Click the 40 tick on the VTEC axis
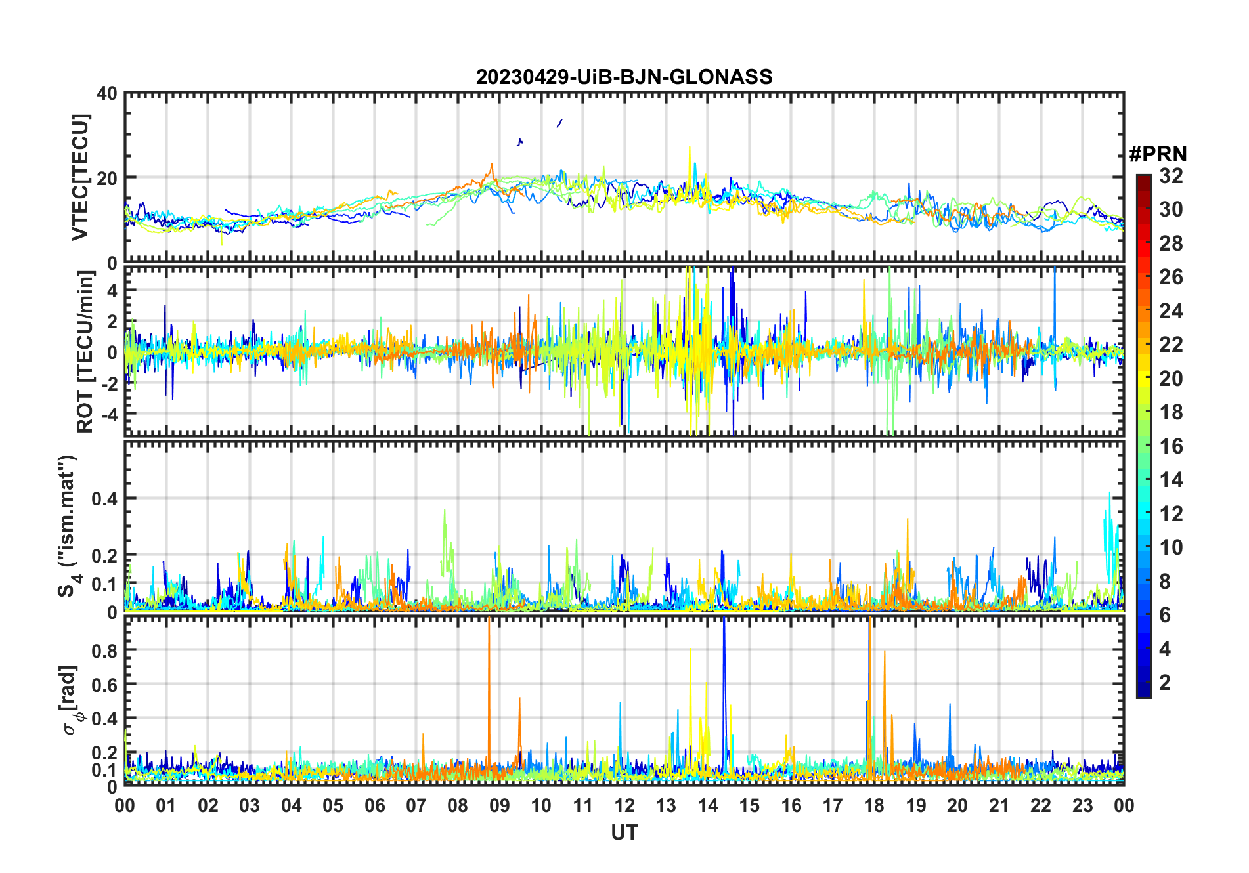The width and height of the screenshot is (1249, 873). pos(106,94)
